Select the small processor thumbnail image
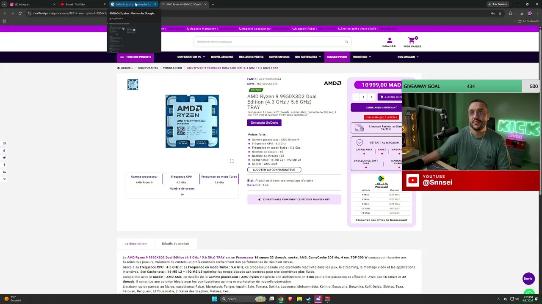Screen dimensions: 542x304 click(x=133, y=84)
